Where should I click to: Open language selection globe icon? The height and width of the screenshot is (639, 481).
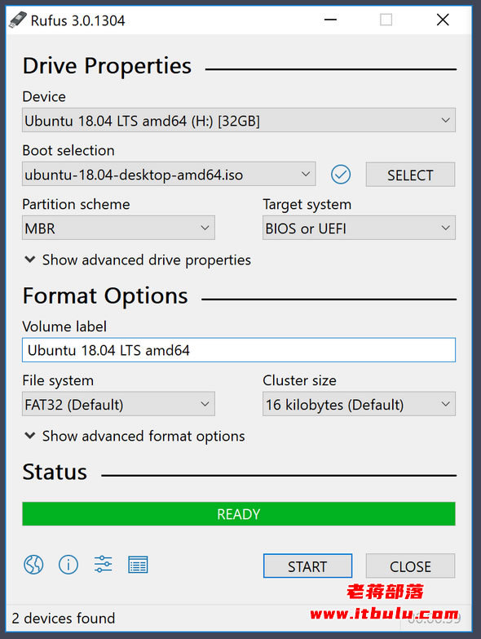click(33, 565)
